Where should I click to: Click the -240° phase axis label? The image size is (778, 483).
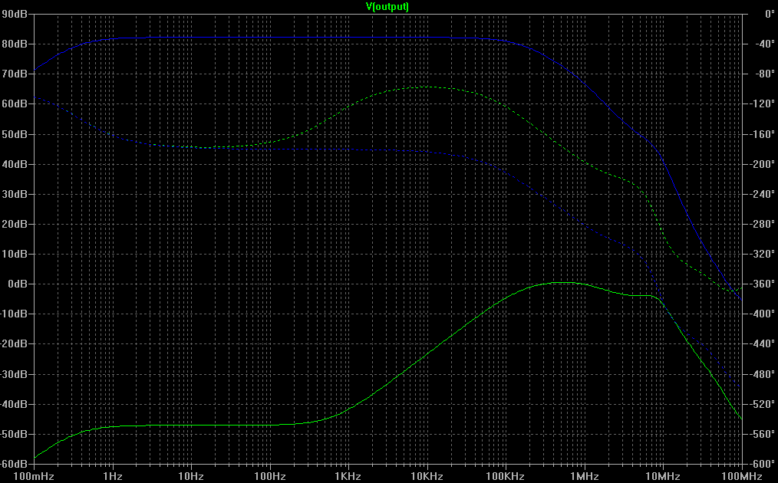[762, 194]
